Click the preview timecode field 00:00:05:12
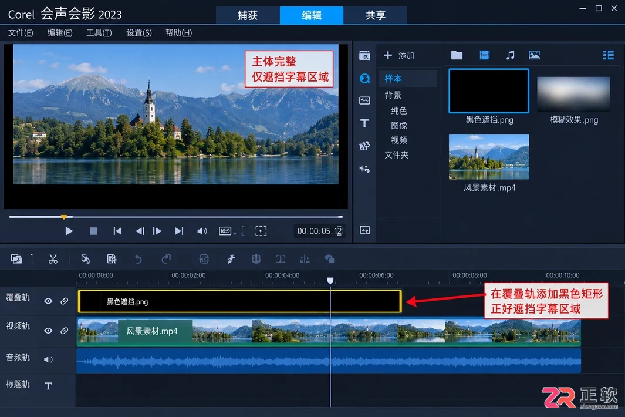 [319, 231]
